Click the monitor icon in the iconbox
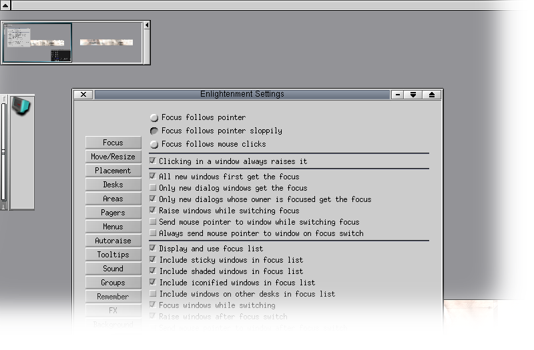This screenshot has height=350, width=534. tap(21, 106)
